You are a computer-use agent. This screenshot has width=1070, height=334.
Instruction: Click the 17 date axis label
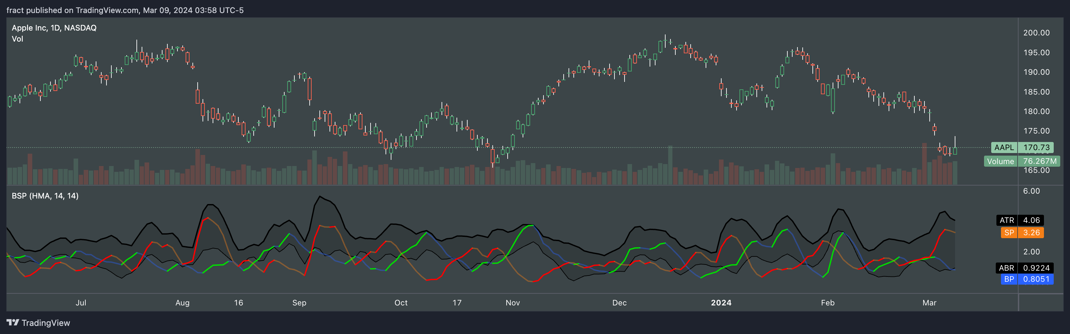tap(457, 303)
